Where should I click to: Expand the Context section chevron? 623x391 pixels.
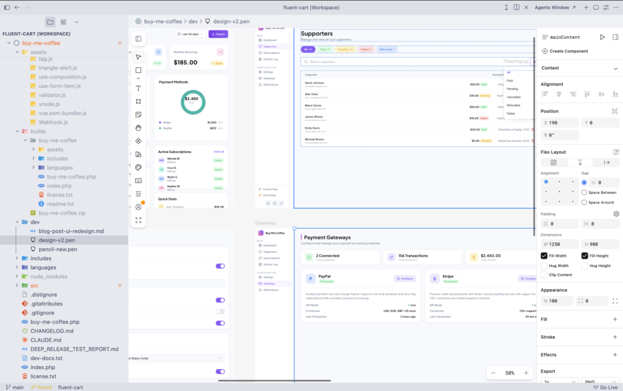[615, 69]
